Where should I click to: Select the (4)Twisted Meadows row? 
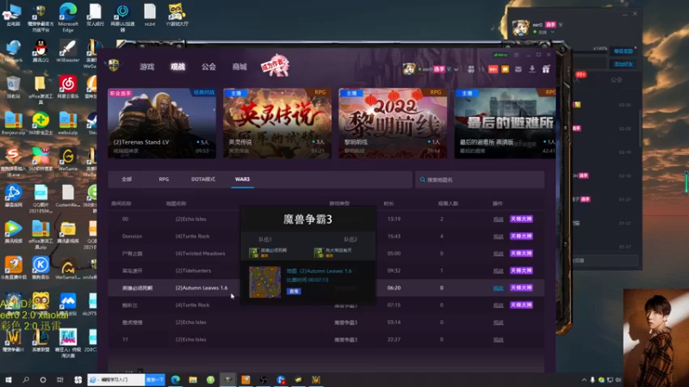(x=326, y=254)
